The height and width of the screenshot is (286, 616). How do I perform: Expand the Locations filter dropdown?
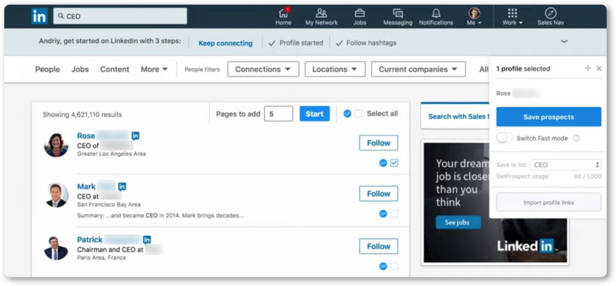[x=334, y=69]
